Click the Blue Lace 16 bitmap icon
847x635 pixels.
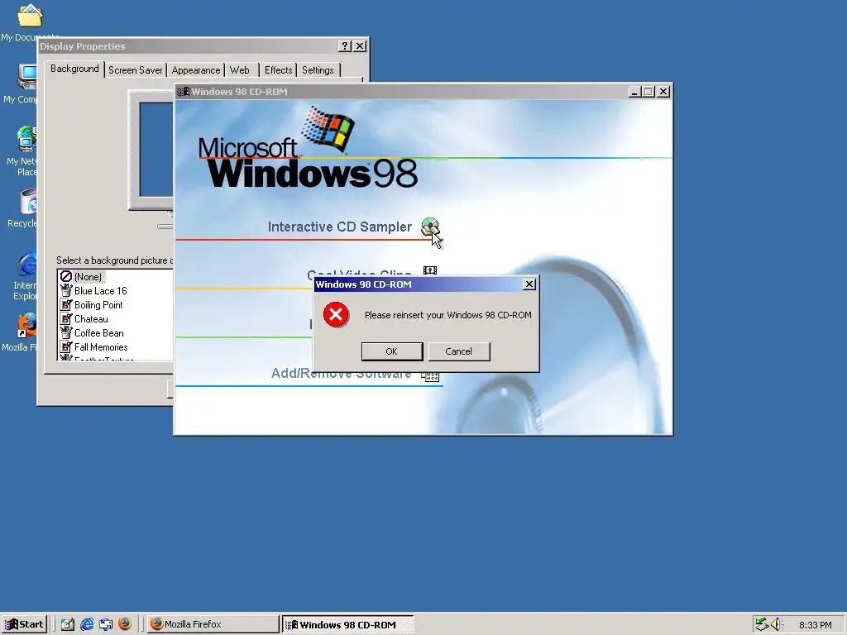[66, 290]
